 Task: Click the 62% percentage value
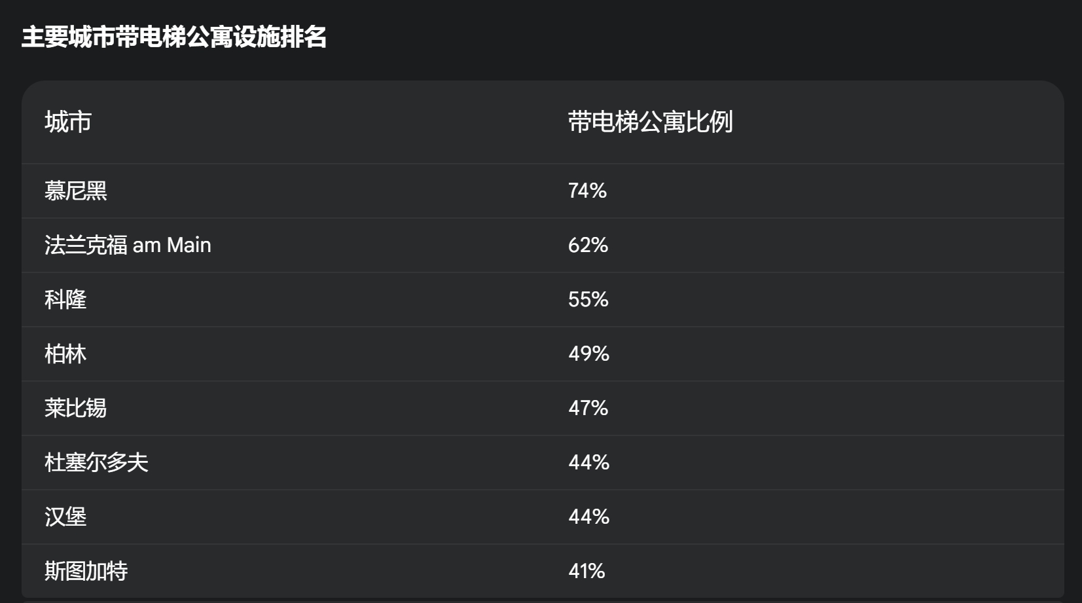tap(588, 245)
